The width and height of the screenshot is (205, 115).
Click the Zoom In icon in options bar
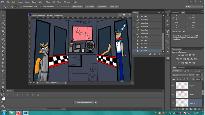point(12,7)
